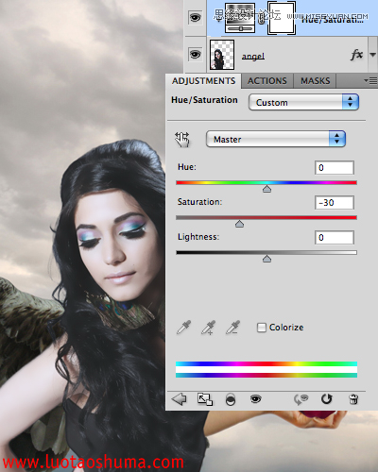The height and width of the screenshot is (472, 378).
Task: Open the Adjustments panel options menu
Action: pos(370,81)
